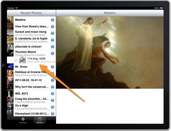The height and width of the screenshot is (131, 171).
Task: Expand the IL viandante..tra le foglie disclosure arrow
Action: tap(53, 40)
